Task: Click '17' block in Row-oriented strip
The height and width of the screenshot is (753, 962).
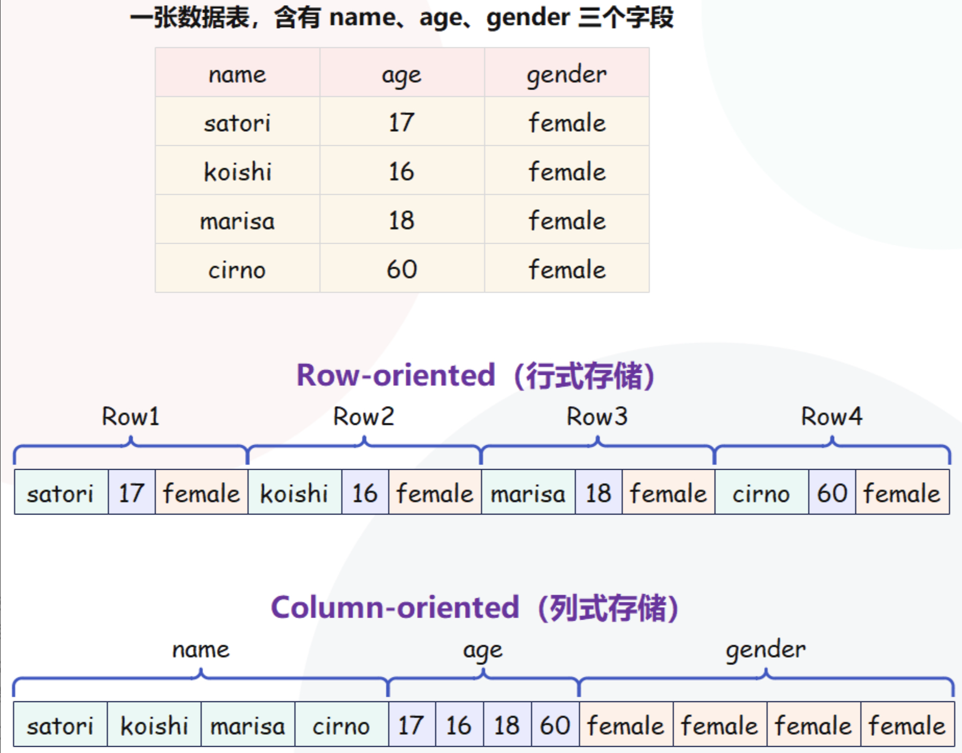Action: [x=131, y=492]
